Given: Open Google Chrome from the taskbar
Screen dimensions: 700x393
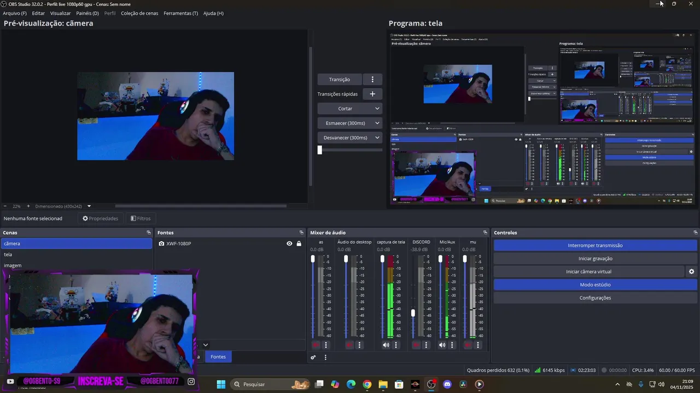Looking at the screenshot, I should point(367,384).
